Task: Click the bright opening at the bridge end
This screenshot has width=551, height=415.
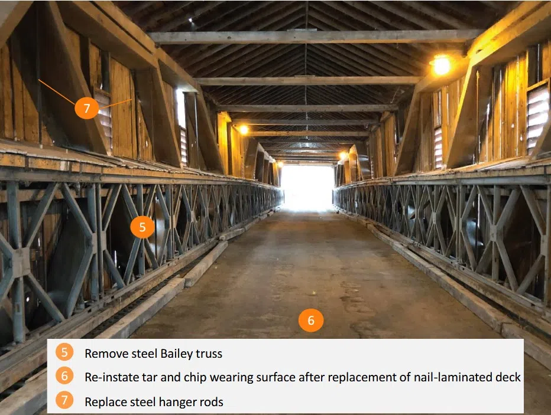Action: coord(307,187)
